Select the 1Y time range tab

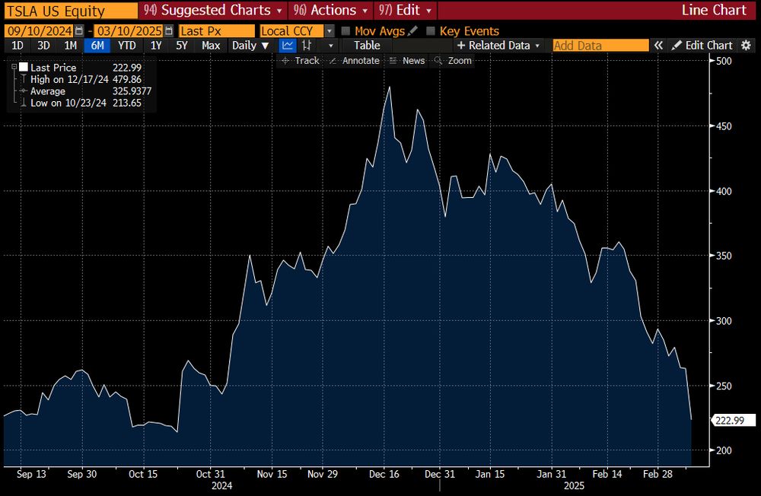(x=156, y=46)
